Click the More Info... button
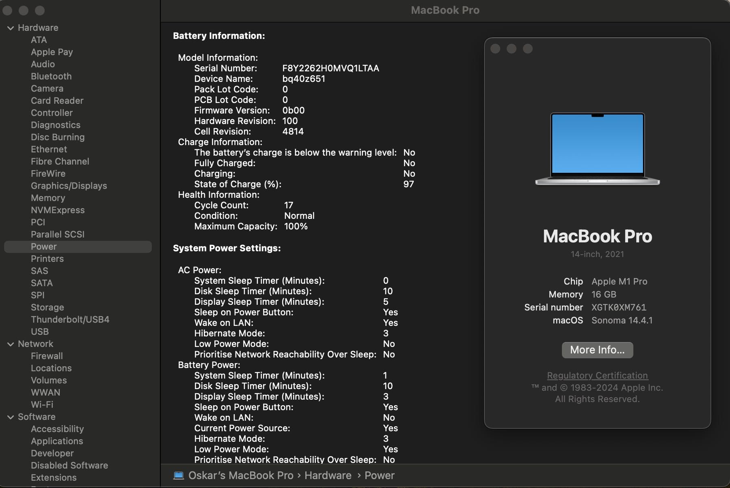The image size is (730, 488). pyautogui.click(x=597, y=350)
